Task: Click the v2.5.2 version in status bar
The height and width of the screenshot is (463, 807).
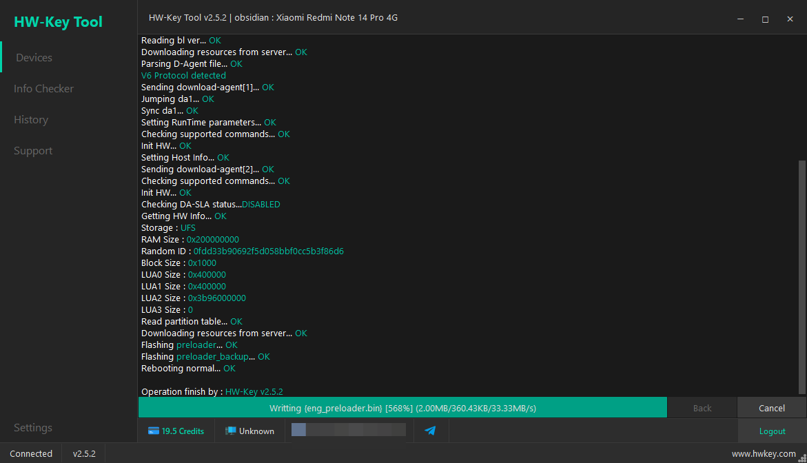Action: click(x=84, y=454)
